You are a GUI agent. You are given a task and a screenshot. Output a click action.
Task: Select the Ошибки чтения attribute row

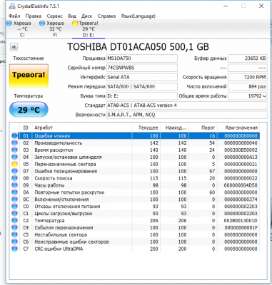(x=135, y=136)
